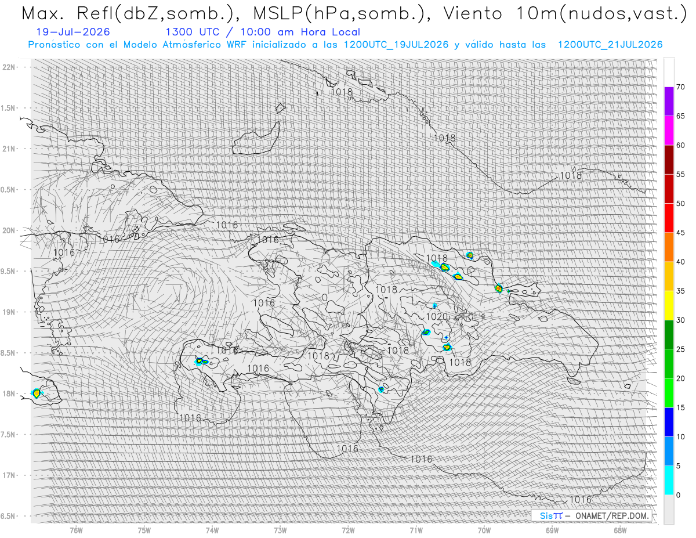The image size is (696, 538).
Task: Click the 71W longitude axis label
Action: point(416,530)
